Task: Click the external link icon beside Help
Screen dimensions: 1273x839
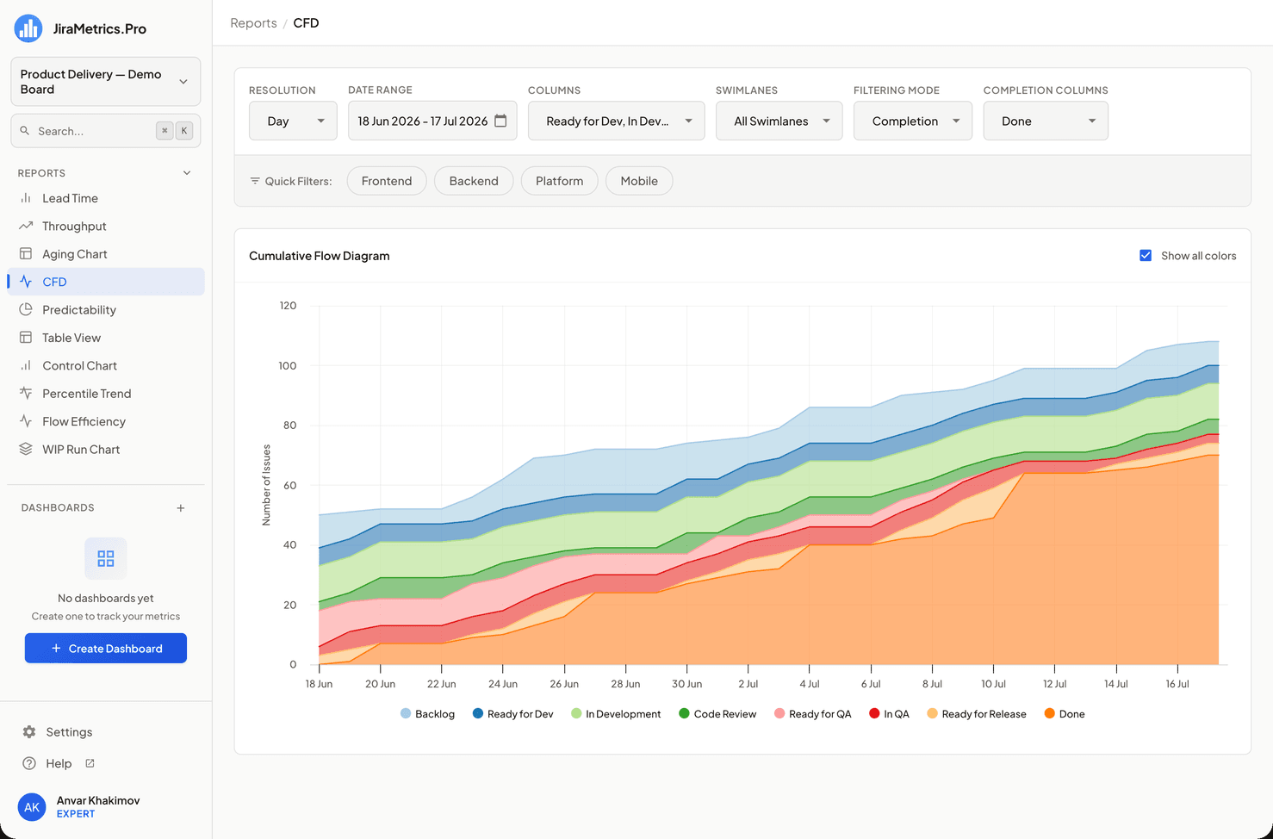Action: [90, 763]
